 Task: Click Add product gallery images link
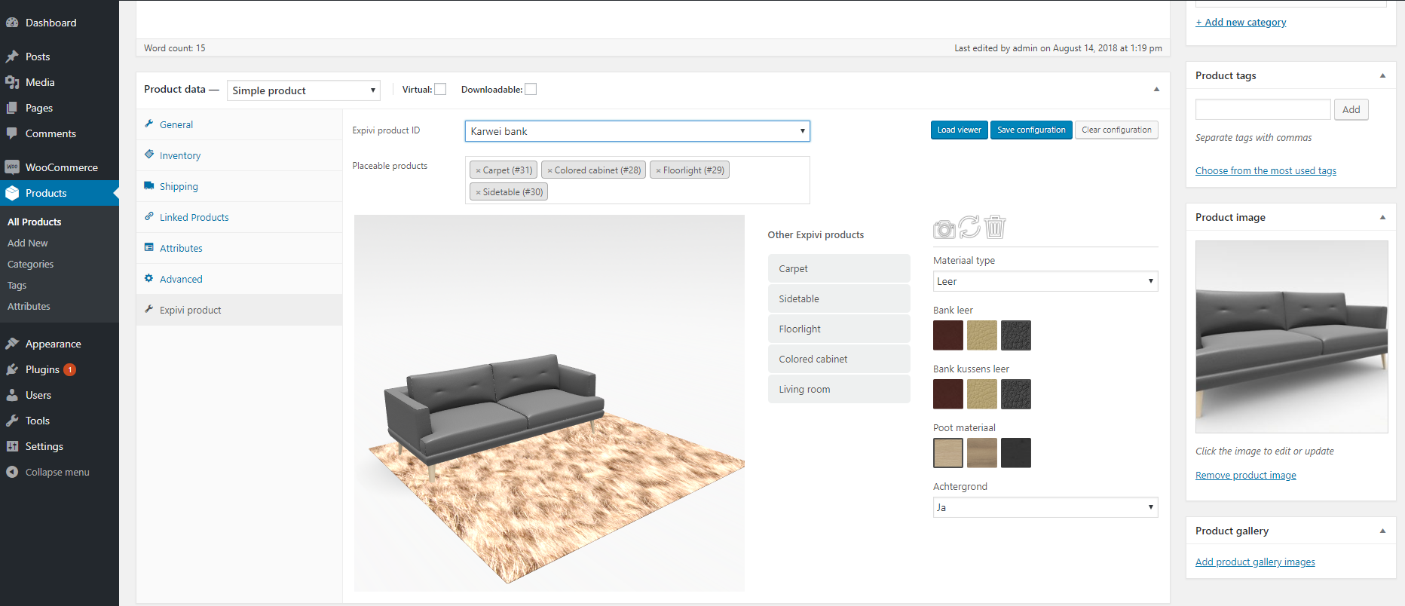(x=1255, y=562)
